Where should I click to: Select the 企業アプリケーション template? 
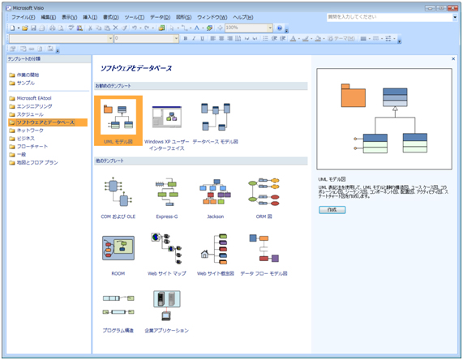tap(167, 311)
